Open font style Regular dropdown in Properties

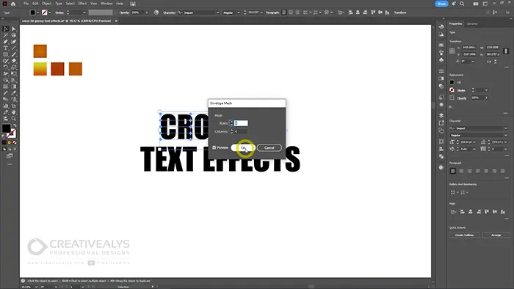pos(505,135)
